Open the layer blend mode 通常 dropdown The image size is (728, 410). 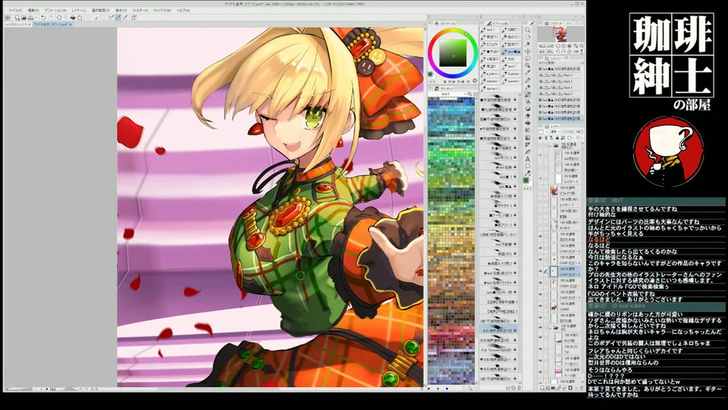pos(555,132)
